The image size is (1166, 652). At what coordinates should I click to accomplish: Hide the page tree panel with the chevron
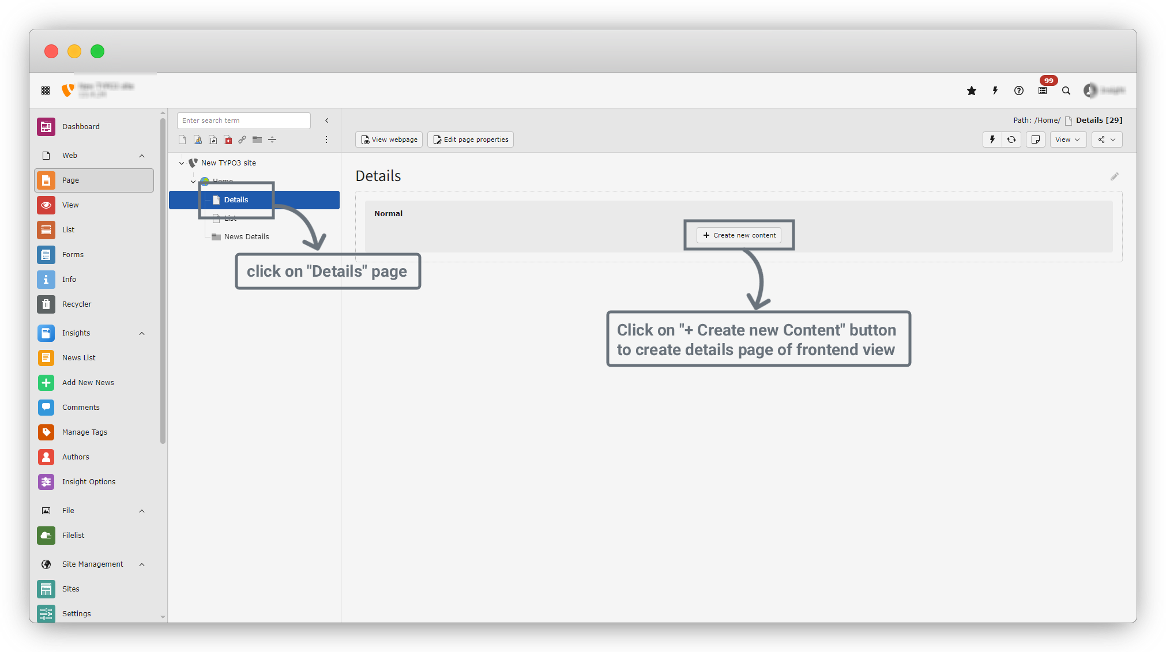tap(326, 120)
